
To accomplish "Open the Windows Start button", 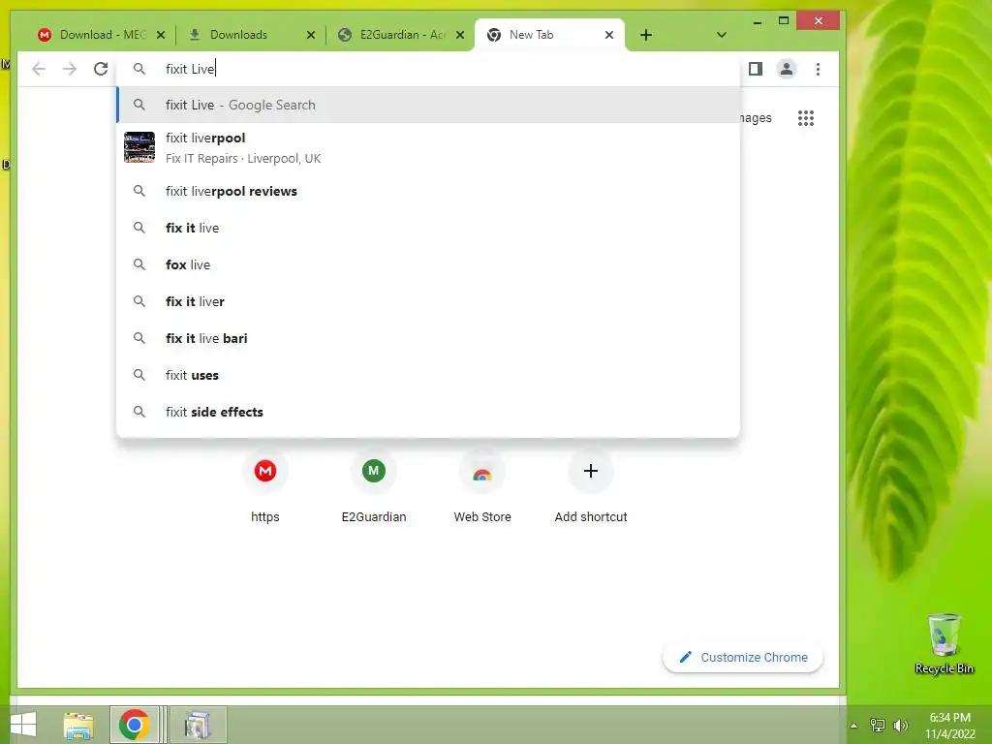I will click(23, 725).
